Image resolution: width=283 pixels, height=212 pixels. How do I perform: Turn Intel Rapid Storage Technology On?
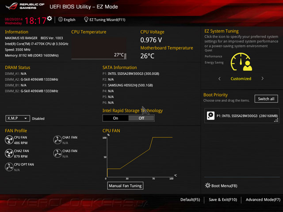[x=115, y=118]
